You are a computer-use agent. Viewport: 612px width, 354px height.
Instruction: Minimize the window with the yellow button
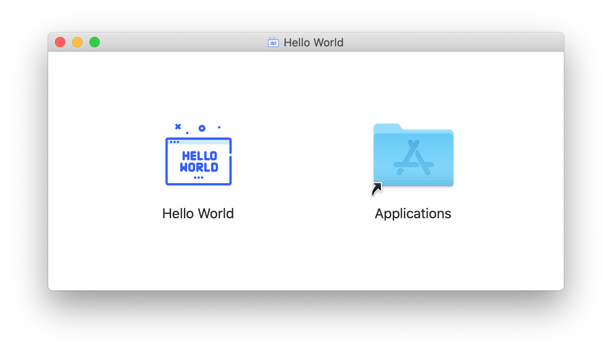coord(77,42)
